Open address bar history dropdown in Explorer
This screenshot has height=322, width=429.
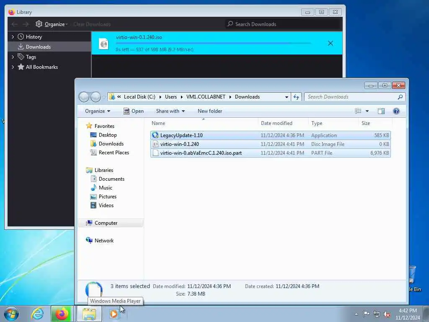(287, 97)
